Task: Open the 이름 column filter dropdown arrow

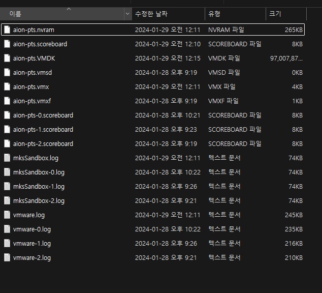Action: click(x=127, y=14)
